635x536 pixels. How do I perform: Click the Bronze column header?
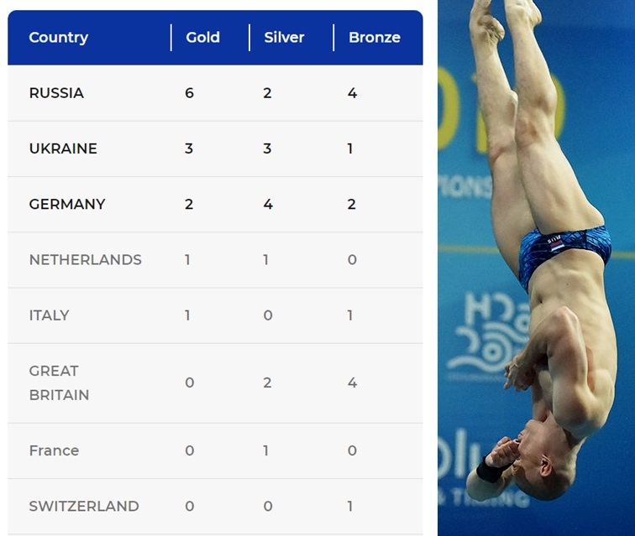[x=375, y=37]
